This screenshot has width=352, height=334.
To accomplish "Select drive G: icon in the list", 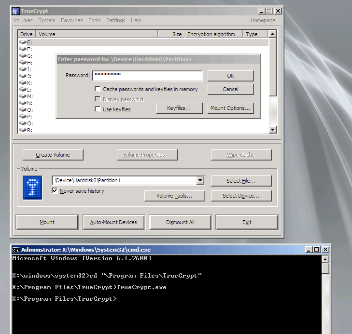I will (23, 56).
